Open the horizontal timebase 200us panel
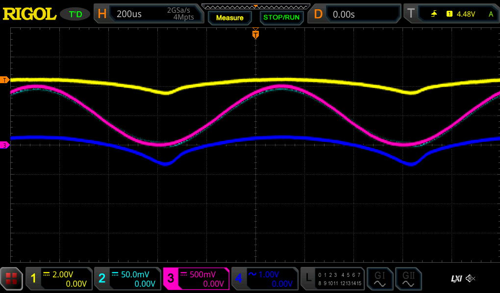Viewport: 500px width, 293px height. pos(149,14)
